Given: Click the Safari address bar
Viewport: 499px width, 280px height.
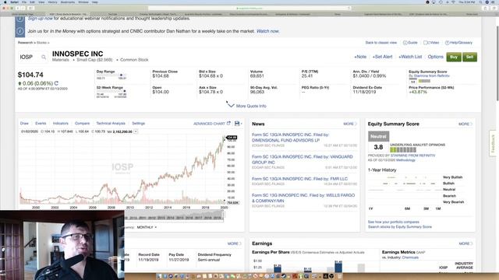Looking at the screenshot, I should tap(249, 8).
